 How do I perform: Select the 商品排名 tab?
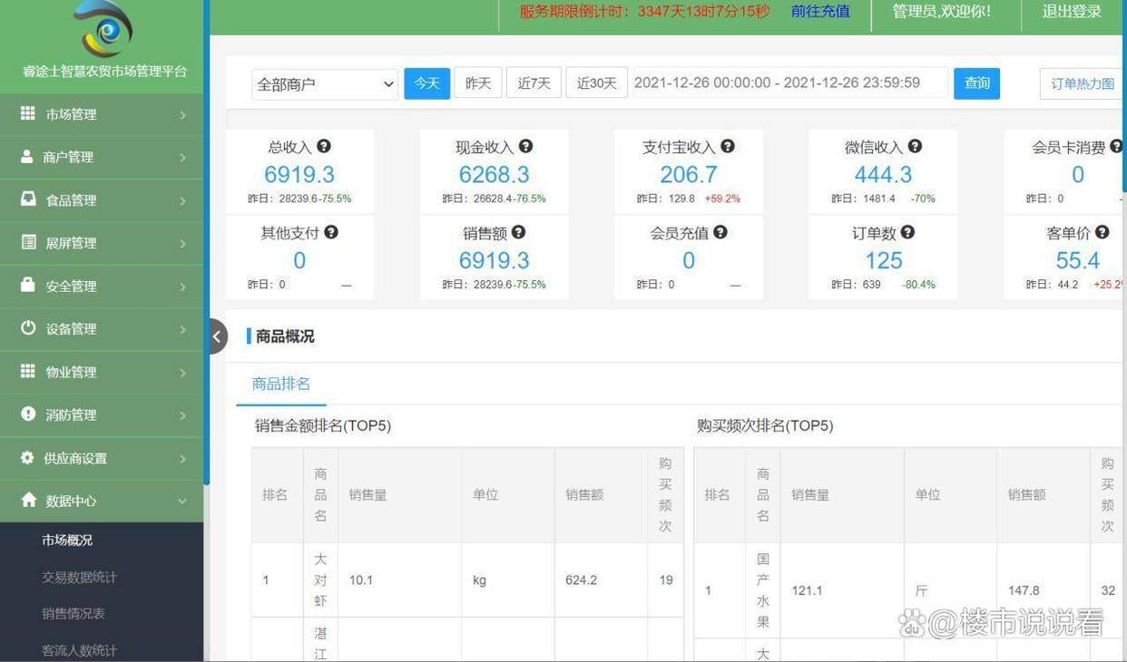point(281,384)
